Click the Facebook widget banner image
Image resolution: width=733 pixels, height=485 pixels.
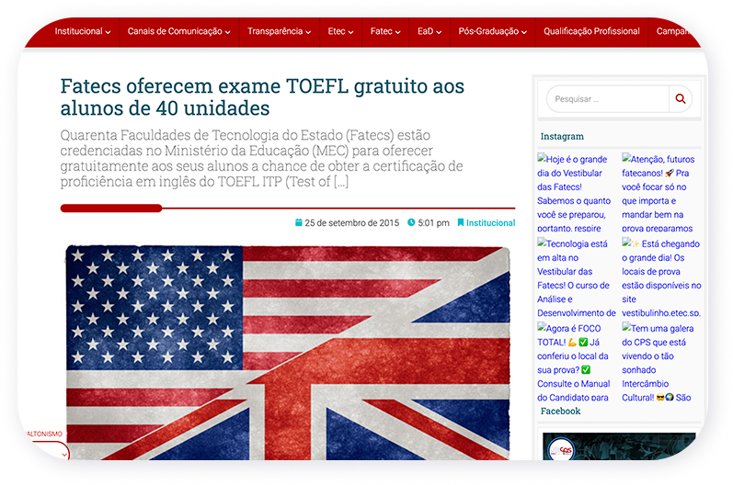(x=619, y=446)
